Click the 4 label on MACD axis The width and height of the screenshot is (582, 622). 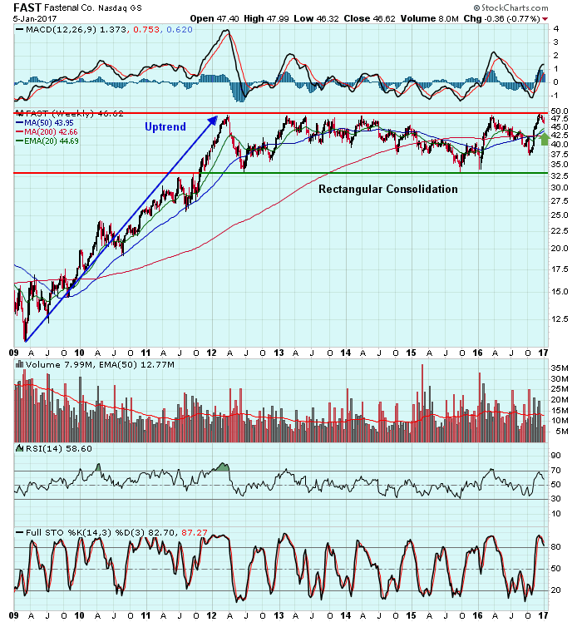click(556, 29)
